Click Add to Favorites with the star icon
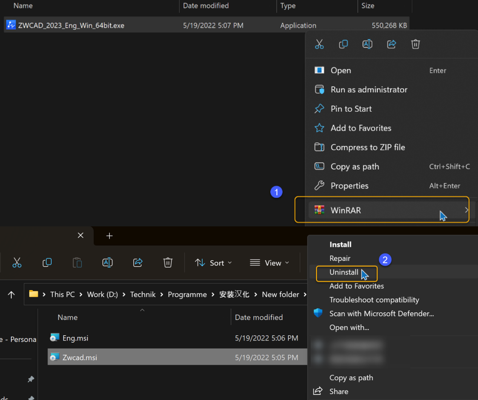Screen dimensions: 478x400 (x=391, y=128)
